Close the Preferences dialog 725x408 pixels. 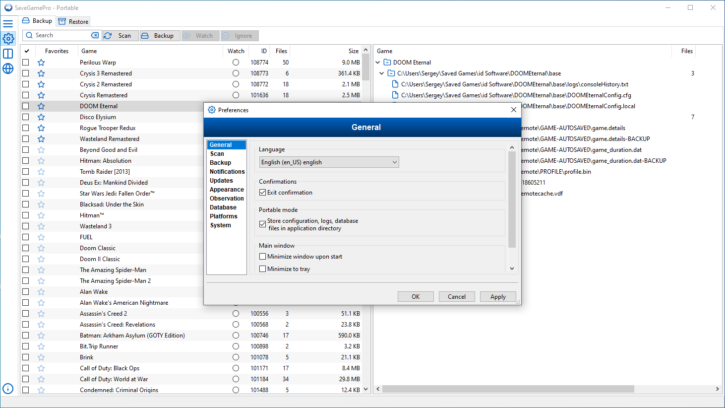pos(514,110)
